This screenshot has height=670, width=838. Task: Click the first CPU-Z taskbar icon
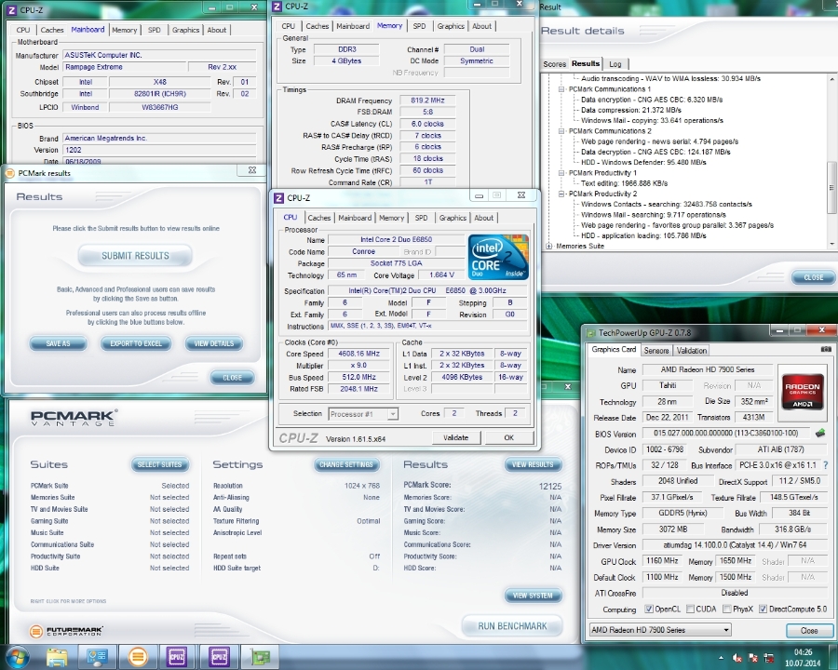[177, 657]
